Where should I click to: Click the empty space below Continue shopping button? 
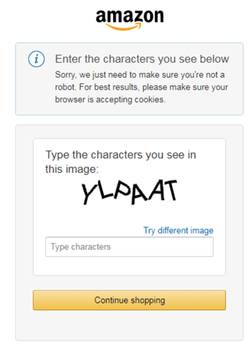(x=130, y=325)
